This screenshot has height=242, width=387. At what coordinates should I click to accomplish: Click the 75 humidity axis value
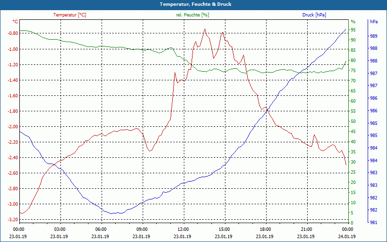[x=353, y=71]
